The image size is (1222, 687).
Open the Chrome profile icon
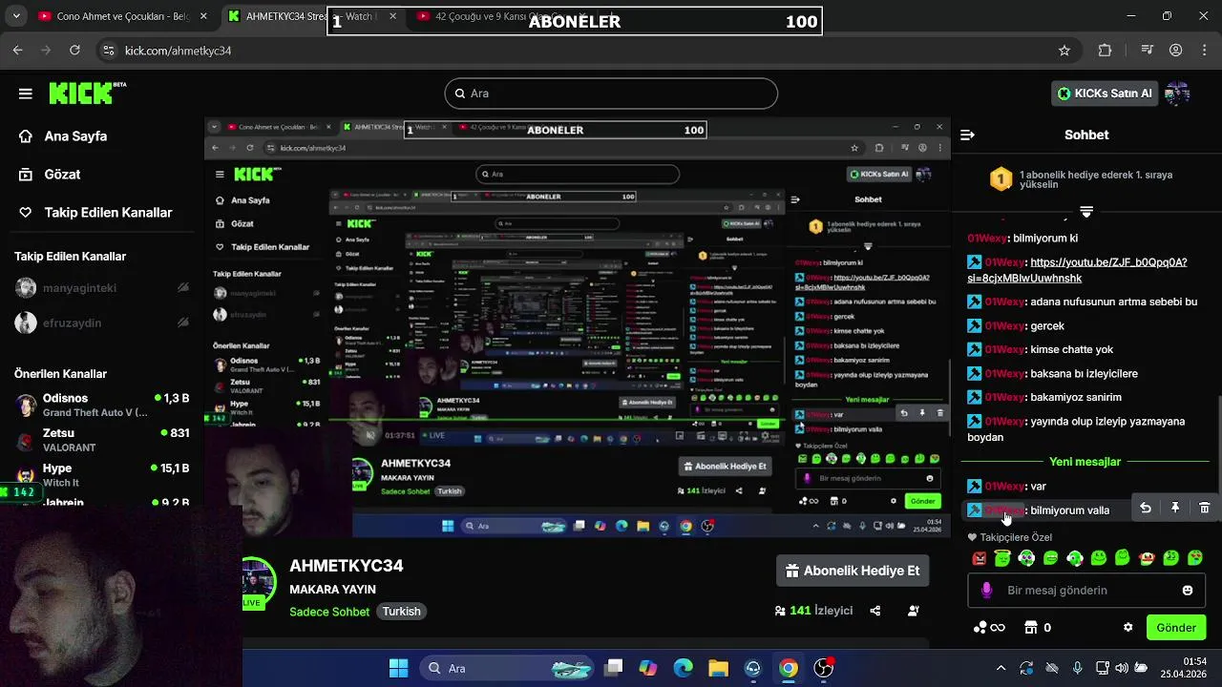(1176, 51)
